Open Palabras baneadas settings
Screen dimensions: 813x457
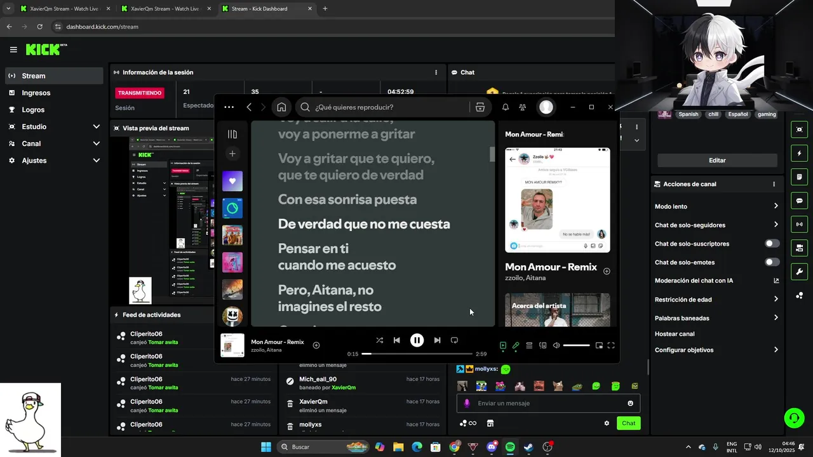(717, 318)
